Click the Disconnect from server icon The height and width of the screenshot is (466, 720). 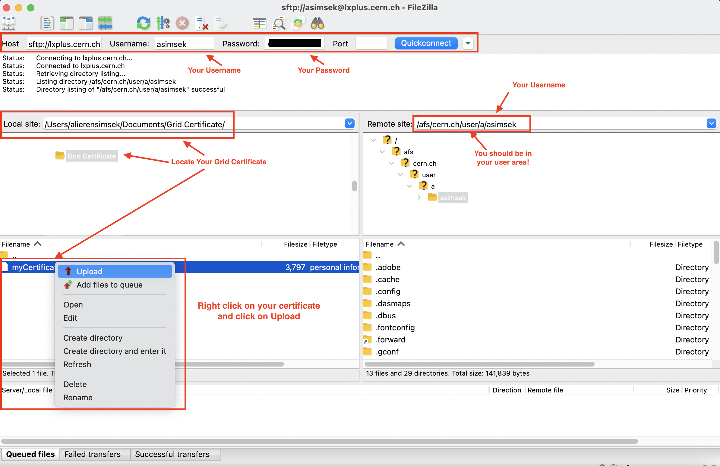[x=201, y=23]
